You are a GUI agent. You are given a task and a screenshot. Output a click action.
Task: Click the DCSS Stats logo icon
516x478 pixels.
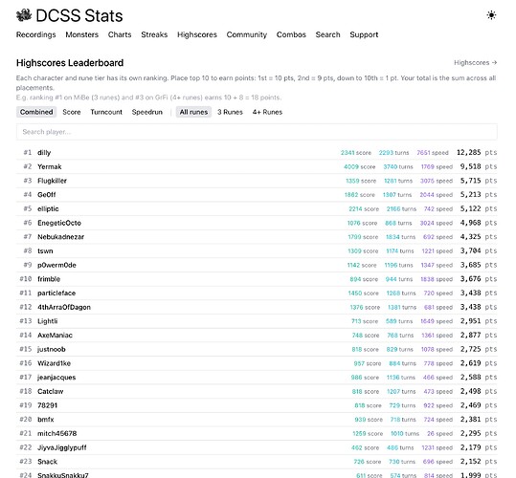[x=24, y=15]
